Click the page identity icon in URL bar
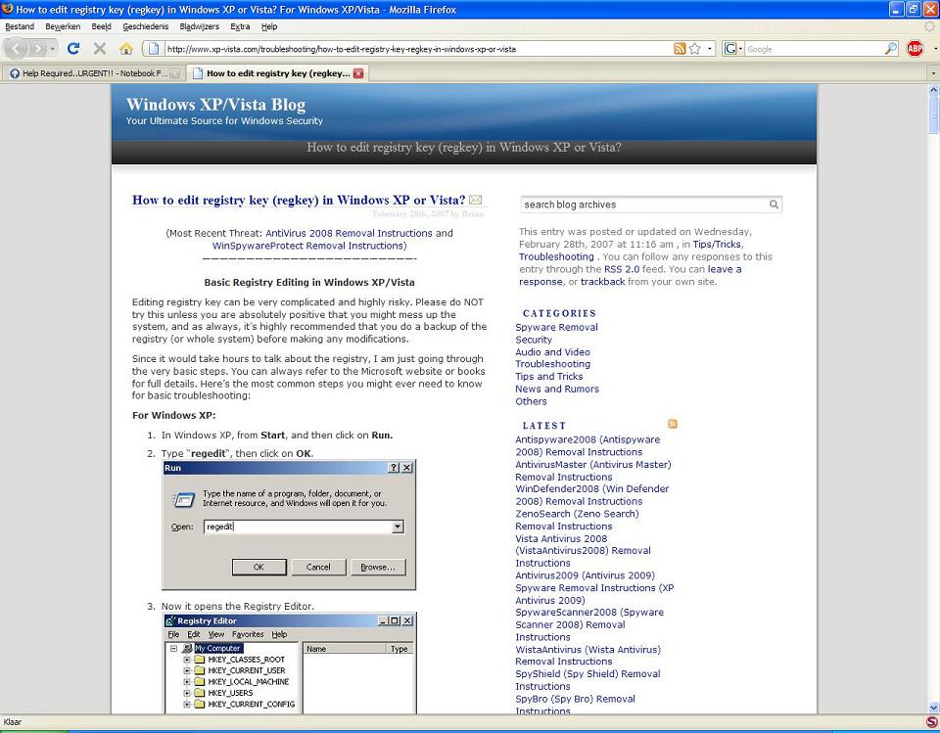Screen dimensions: 940x733 [154, 49]
